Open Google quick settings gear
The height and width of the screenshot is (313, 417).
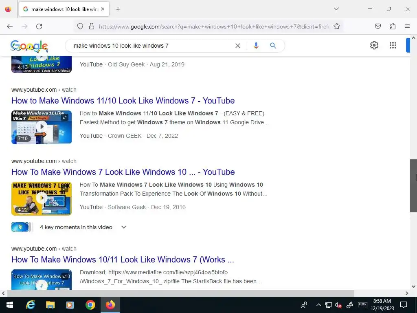pyautogui.click(x=374, y=45)
